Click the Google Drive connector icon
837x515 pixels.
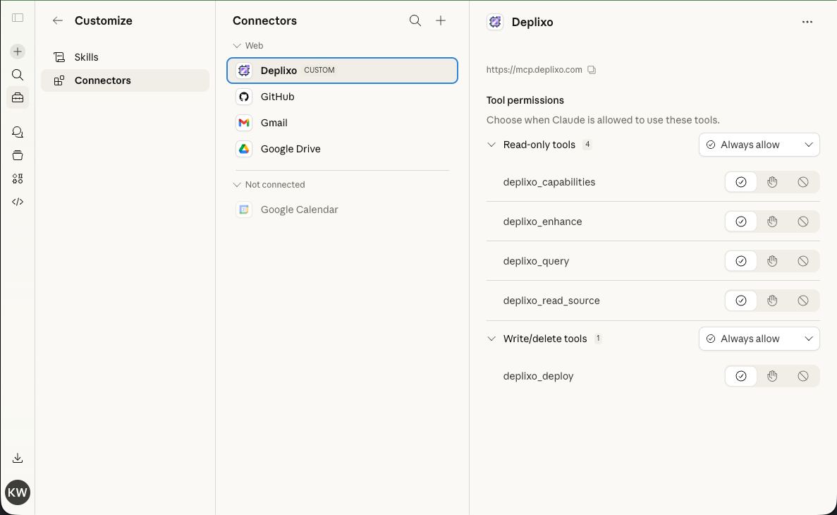click(x=244, y=149)
